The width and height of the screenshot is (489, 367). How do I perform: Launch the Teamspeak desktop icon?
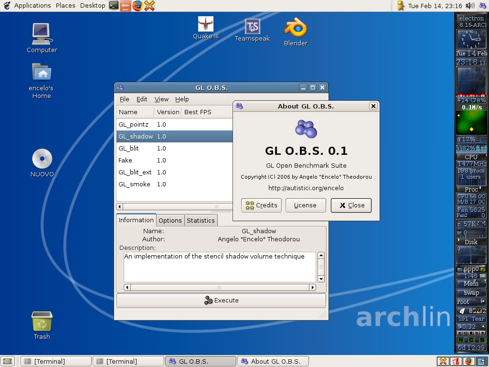click(x=252, y=27)
